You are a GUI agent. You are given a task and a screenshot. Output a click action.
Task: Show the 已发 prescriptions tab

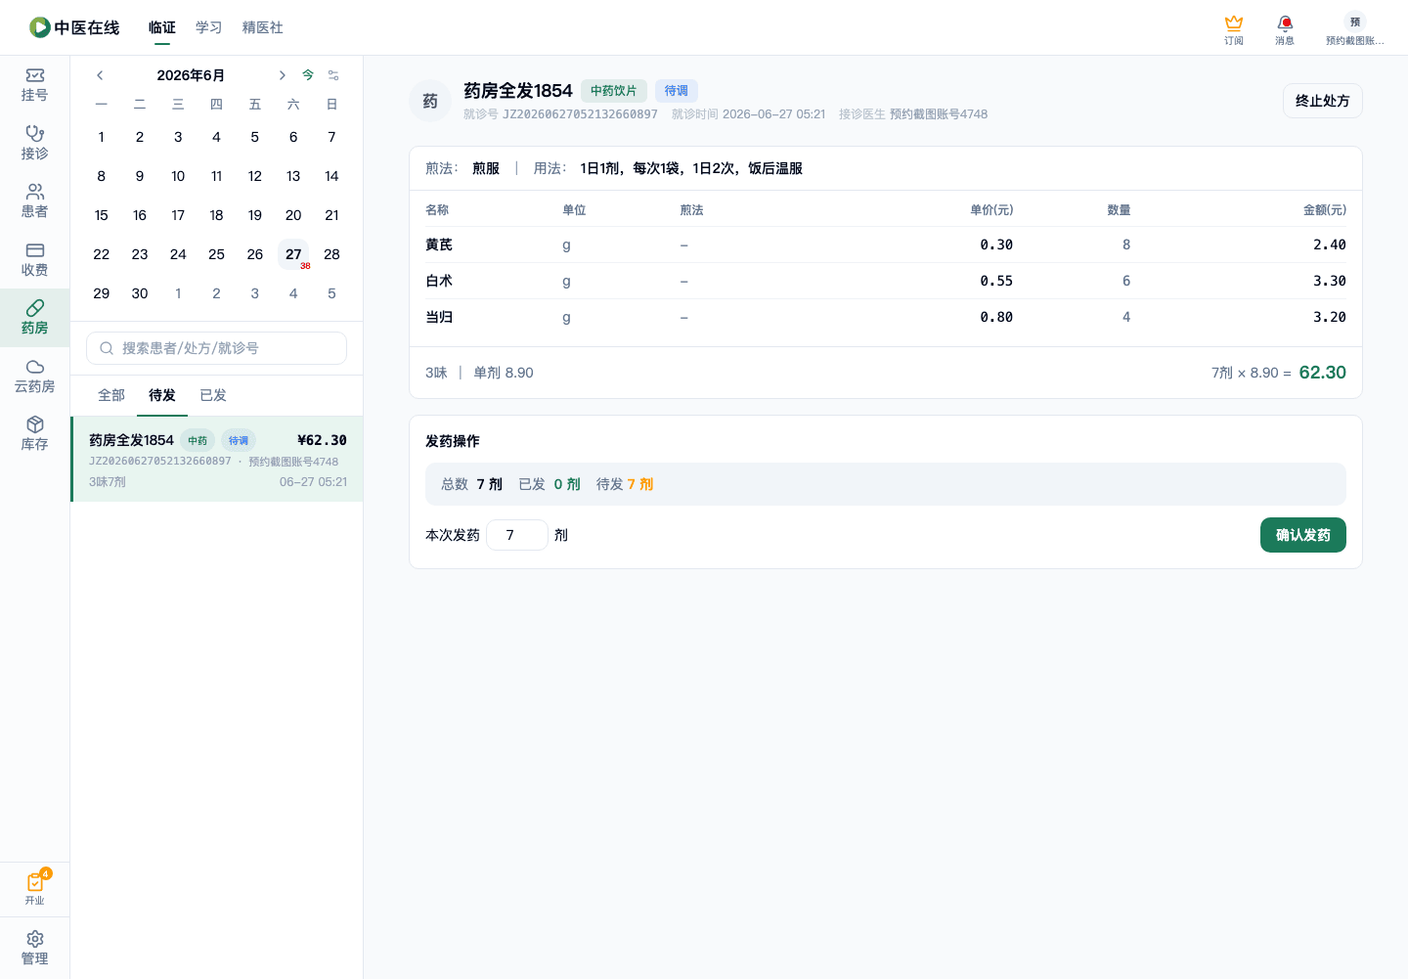tap(213, 395)
